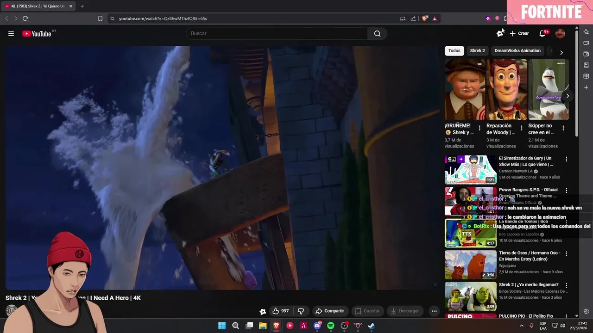The image size is (593, 333).
Task: Open El Sintetizador de Gary thumbnail
Action: coord(470,170)
